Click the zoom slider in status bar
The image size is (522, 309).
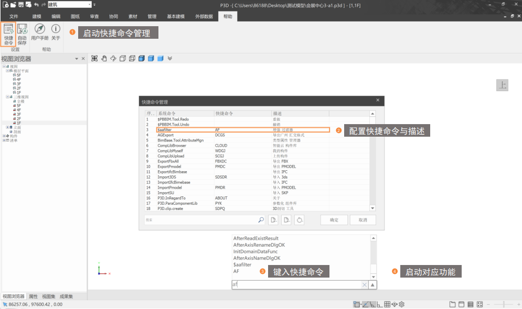tap(504, 304)
